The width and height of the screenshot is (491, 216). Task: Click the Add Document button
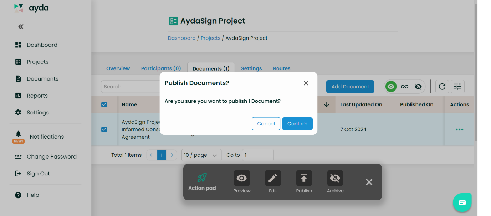tap(350, 87)
